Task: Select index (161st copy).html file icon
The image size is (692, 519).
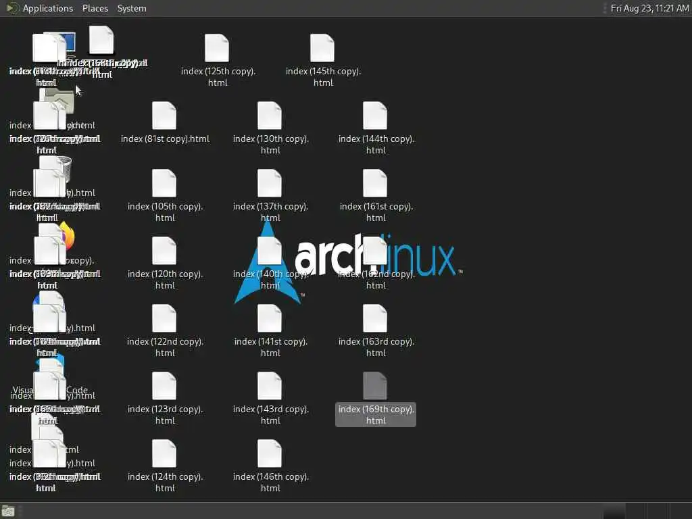Action: click(375, 183)
